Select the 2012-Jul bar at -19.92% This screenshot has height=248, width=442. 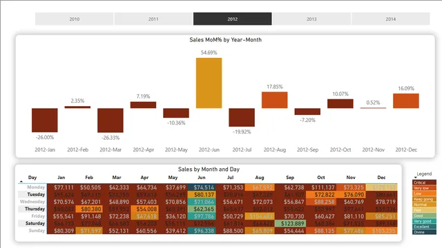(242, 117)
